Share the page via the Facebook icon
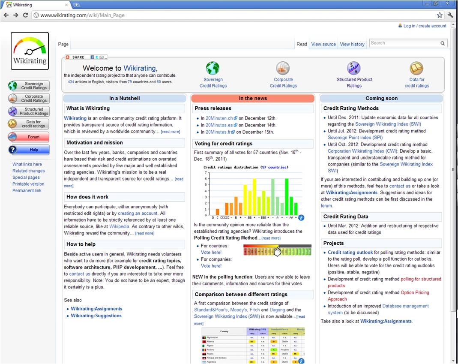Image resolution: width=458 pixels, height=364 pixels. point(93,57)
